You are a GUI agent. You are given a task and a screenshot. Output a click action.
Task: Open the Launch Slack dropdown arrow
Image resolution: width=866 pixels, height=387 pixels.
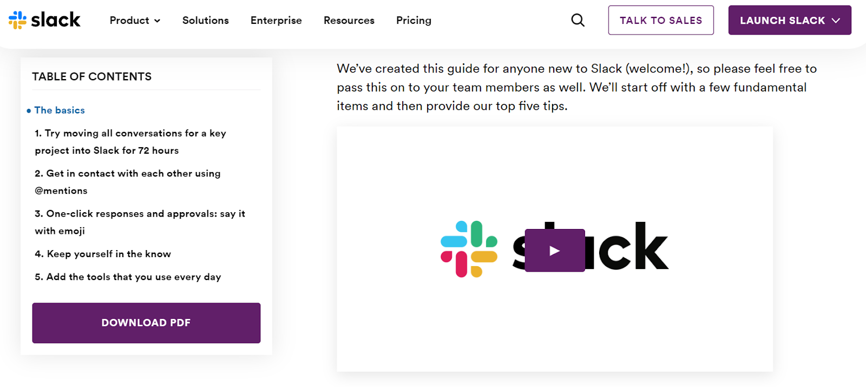click(836, 21)
